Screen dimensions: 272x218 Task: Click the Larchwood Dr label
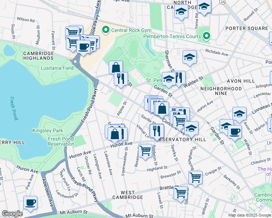pyautogui.click(x=67, y=194)
